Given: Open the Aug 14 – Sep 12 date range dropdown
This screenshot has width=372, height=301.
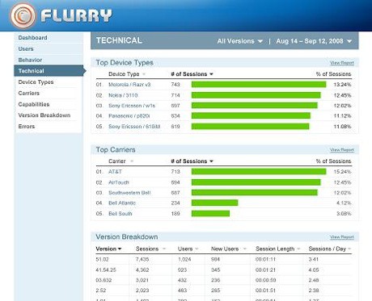Looking at the screenshot, I should pyautogui.click(x=314, y=41).
